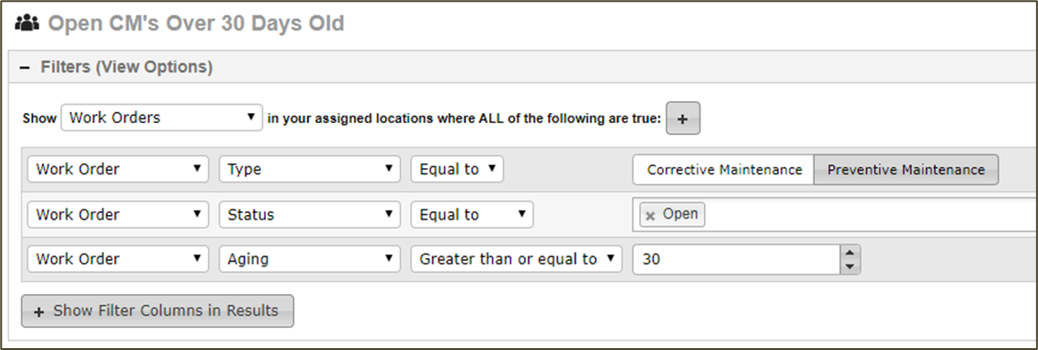
Task: Click the people group icon beside title
Action: (28, 24)
